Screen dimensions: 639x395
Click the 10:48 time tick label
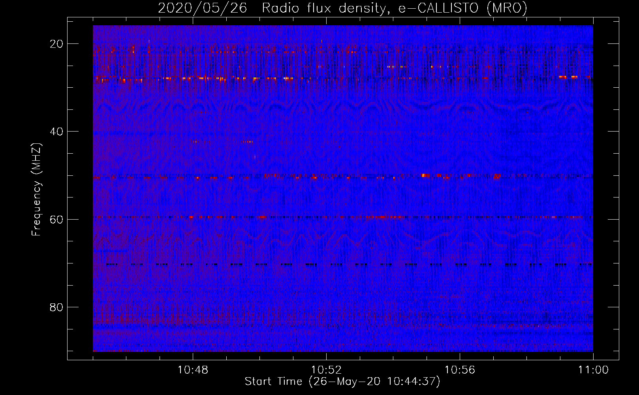[193, 370]
